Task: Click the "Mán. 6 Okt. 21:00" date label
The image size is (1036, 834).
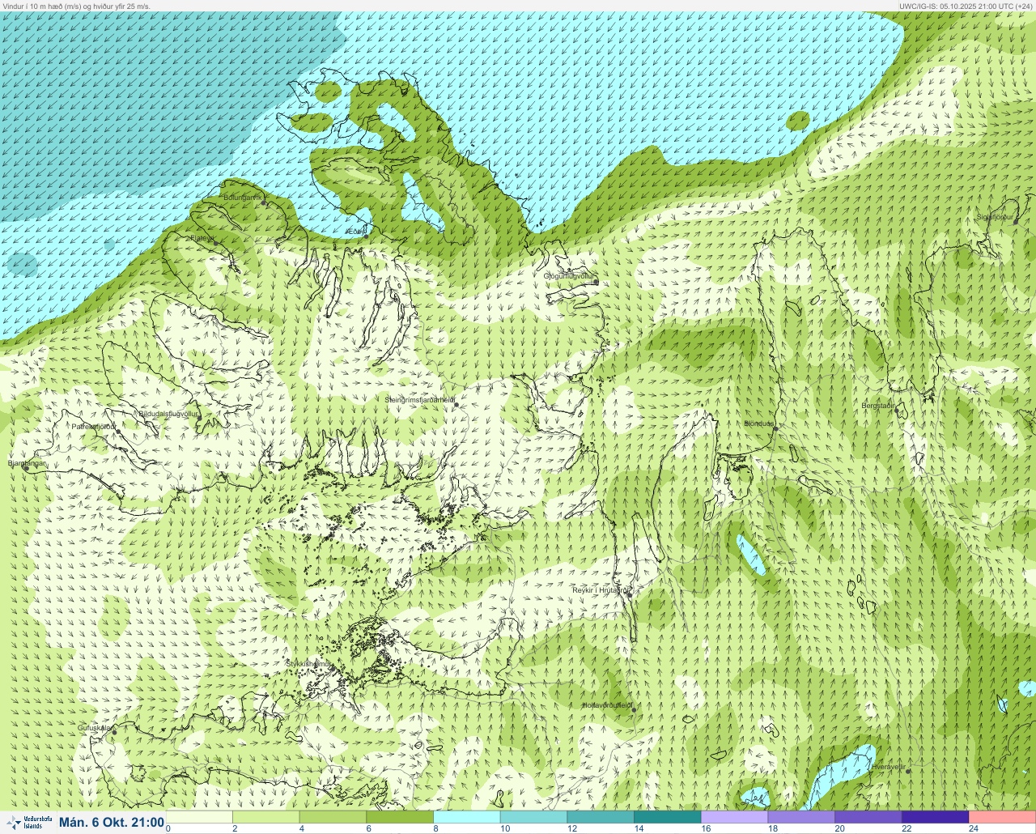Action: (x=112, y=823)
